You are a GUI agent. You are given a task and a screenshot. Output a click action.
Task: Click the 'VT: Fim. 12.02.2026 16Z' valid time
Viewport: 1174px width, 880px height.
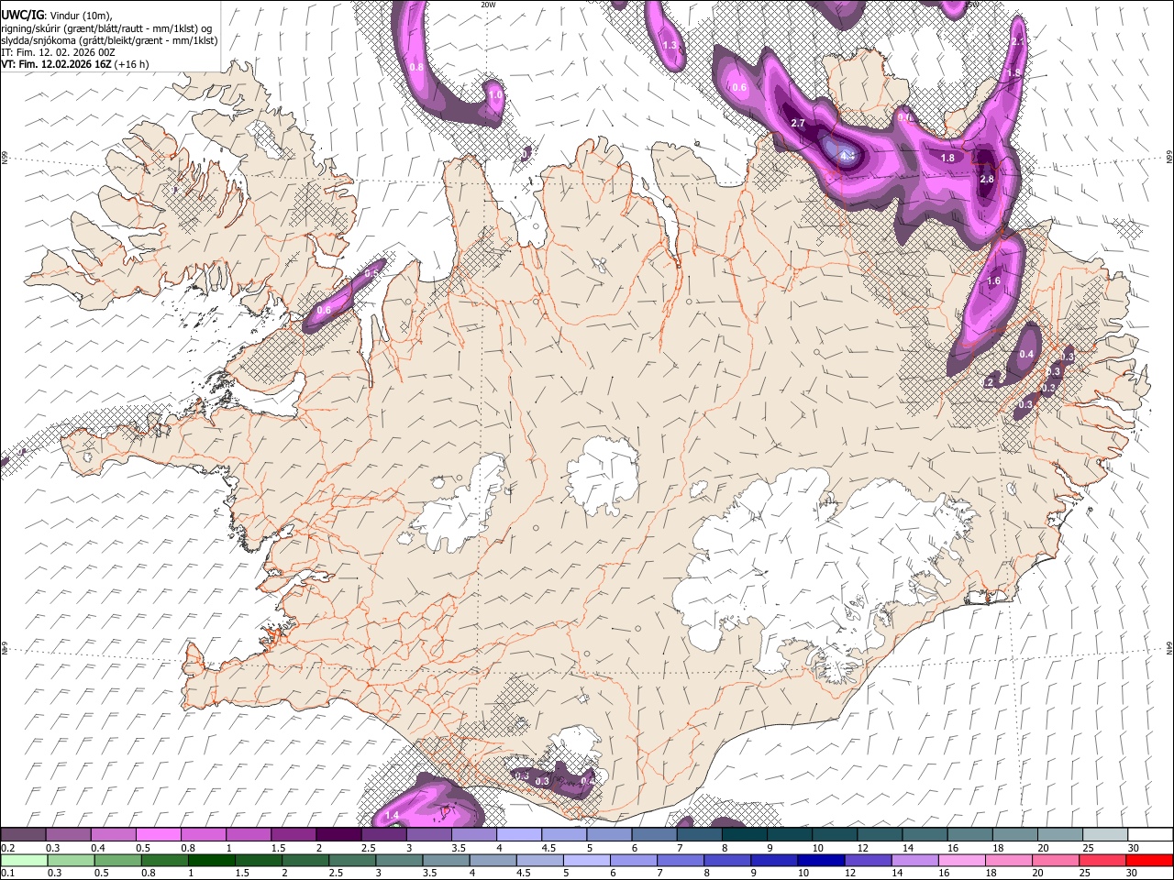pos(57,64)
